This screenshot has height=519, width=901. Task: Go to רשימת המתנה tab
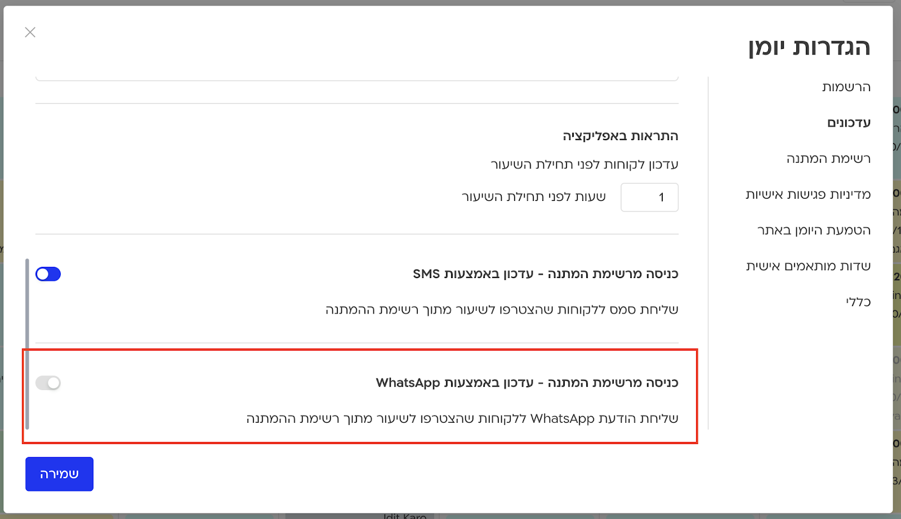[x=828, y=159]
